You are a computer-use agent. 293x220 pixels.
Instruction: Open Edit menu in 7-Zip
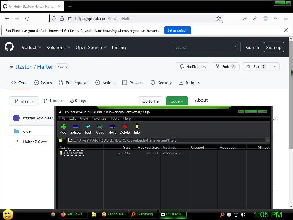72,118
